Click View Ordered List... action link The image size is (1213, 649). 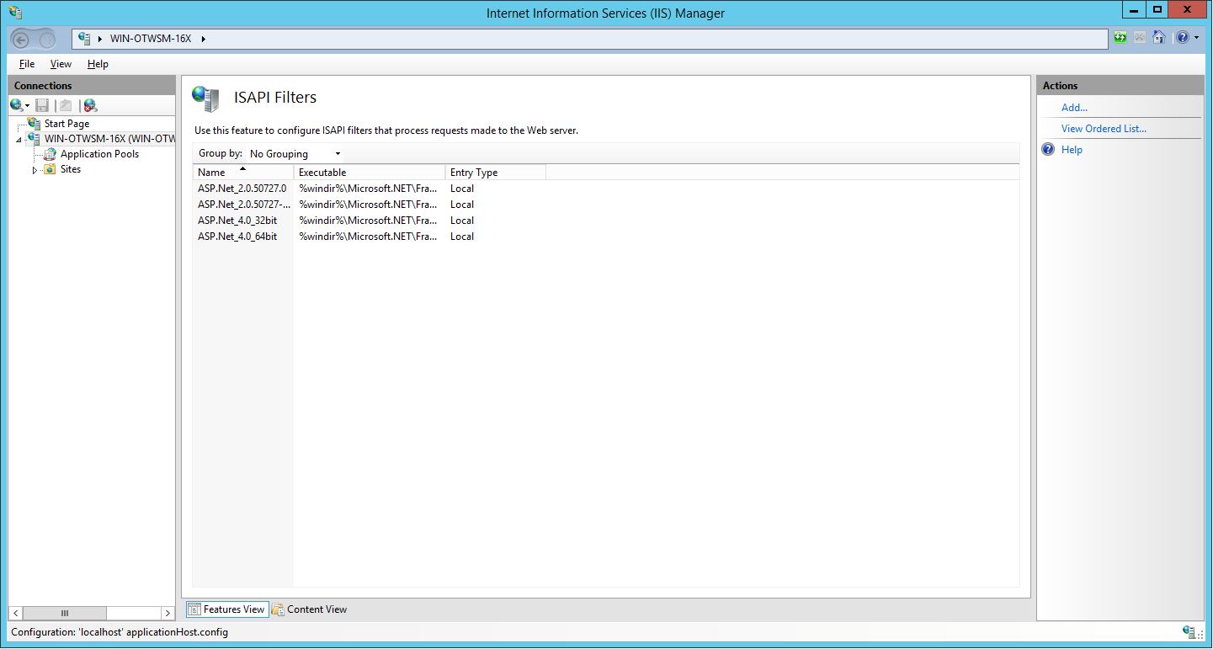1104,129
